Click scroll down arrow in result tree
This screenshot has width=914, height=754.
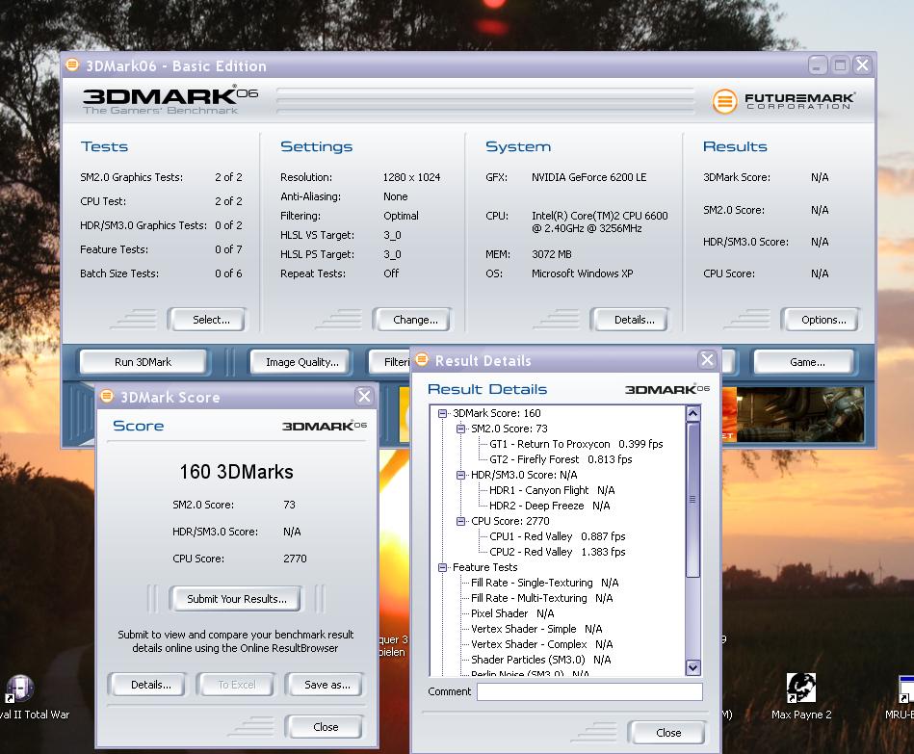tap(692, 667)
